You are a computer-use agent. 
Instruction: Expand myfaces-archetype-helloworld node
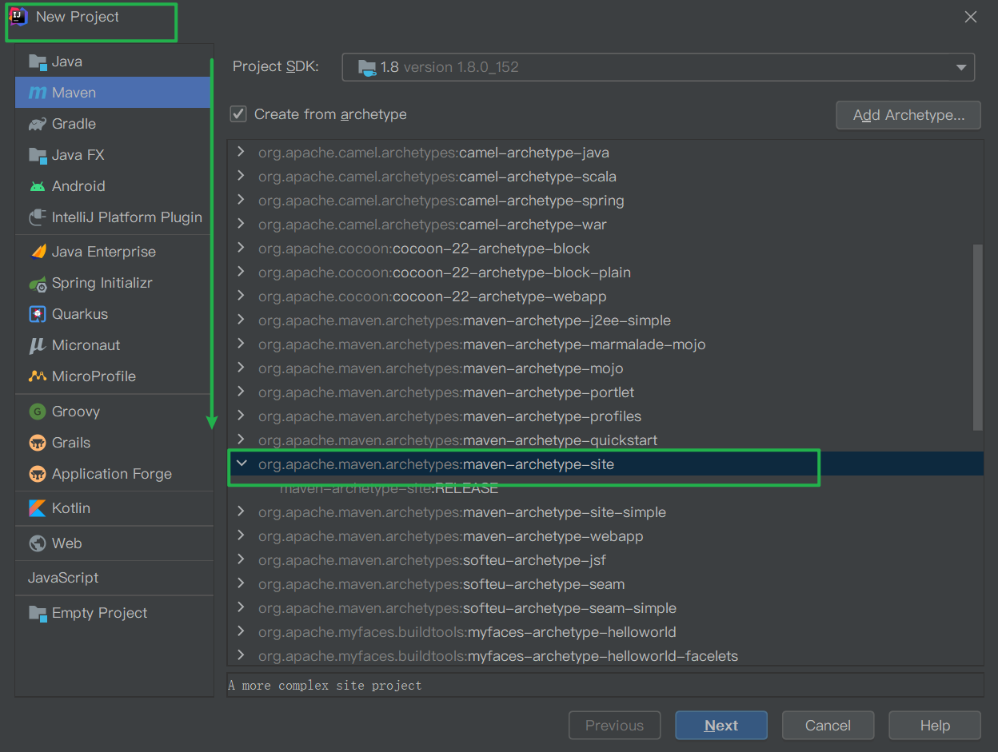pyautogui.click(x=241, y=631)
